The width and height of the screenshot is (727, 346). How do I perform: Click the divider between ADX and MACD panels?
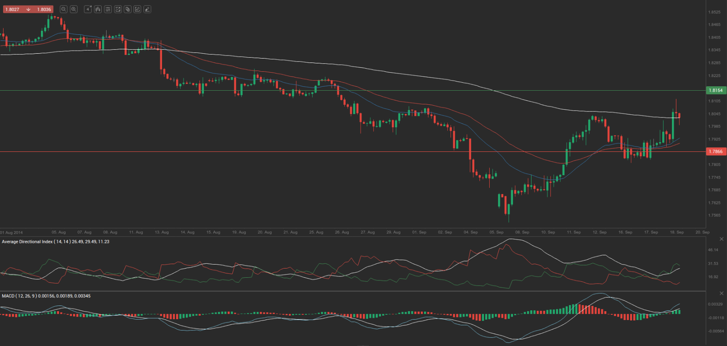point(352,291)
